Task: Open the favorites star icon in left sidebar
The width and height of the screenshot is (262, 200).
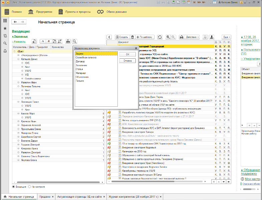Action: [5, 28]
